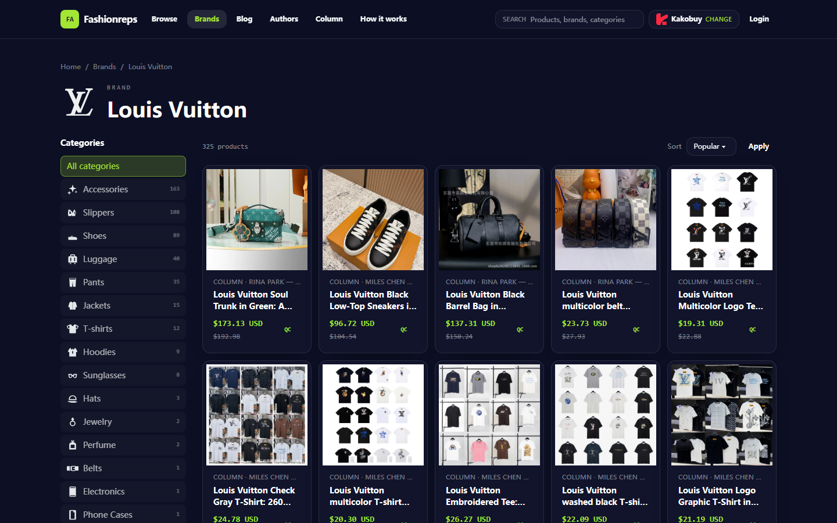This screenshot has height=523, width=837.
Task: Click the Accessories category icon
Action: point(73,189)
